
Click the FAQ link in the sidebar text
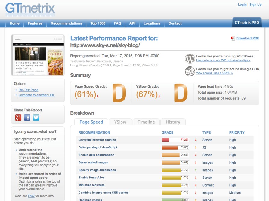[x=31, y=196]
